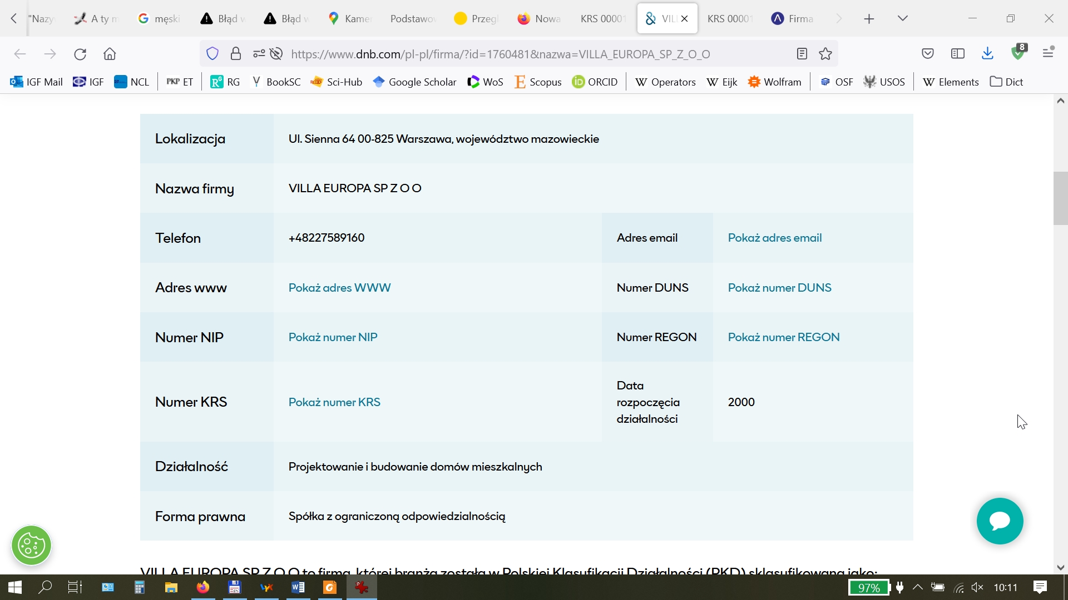Open the Downloads arrow icon
The image size is (1068, 600).
988,54
